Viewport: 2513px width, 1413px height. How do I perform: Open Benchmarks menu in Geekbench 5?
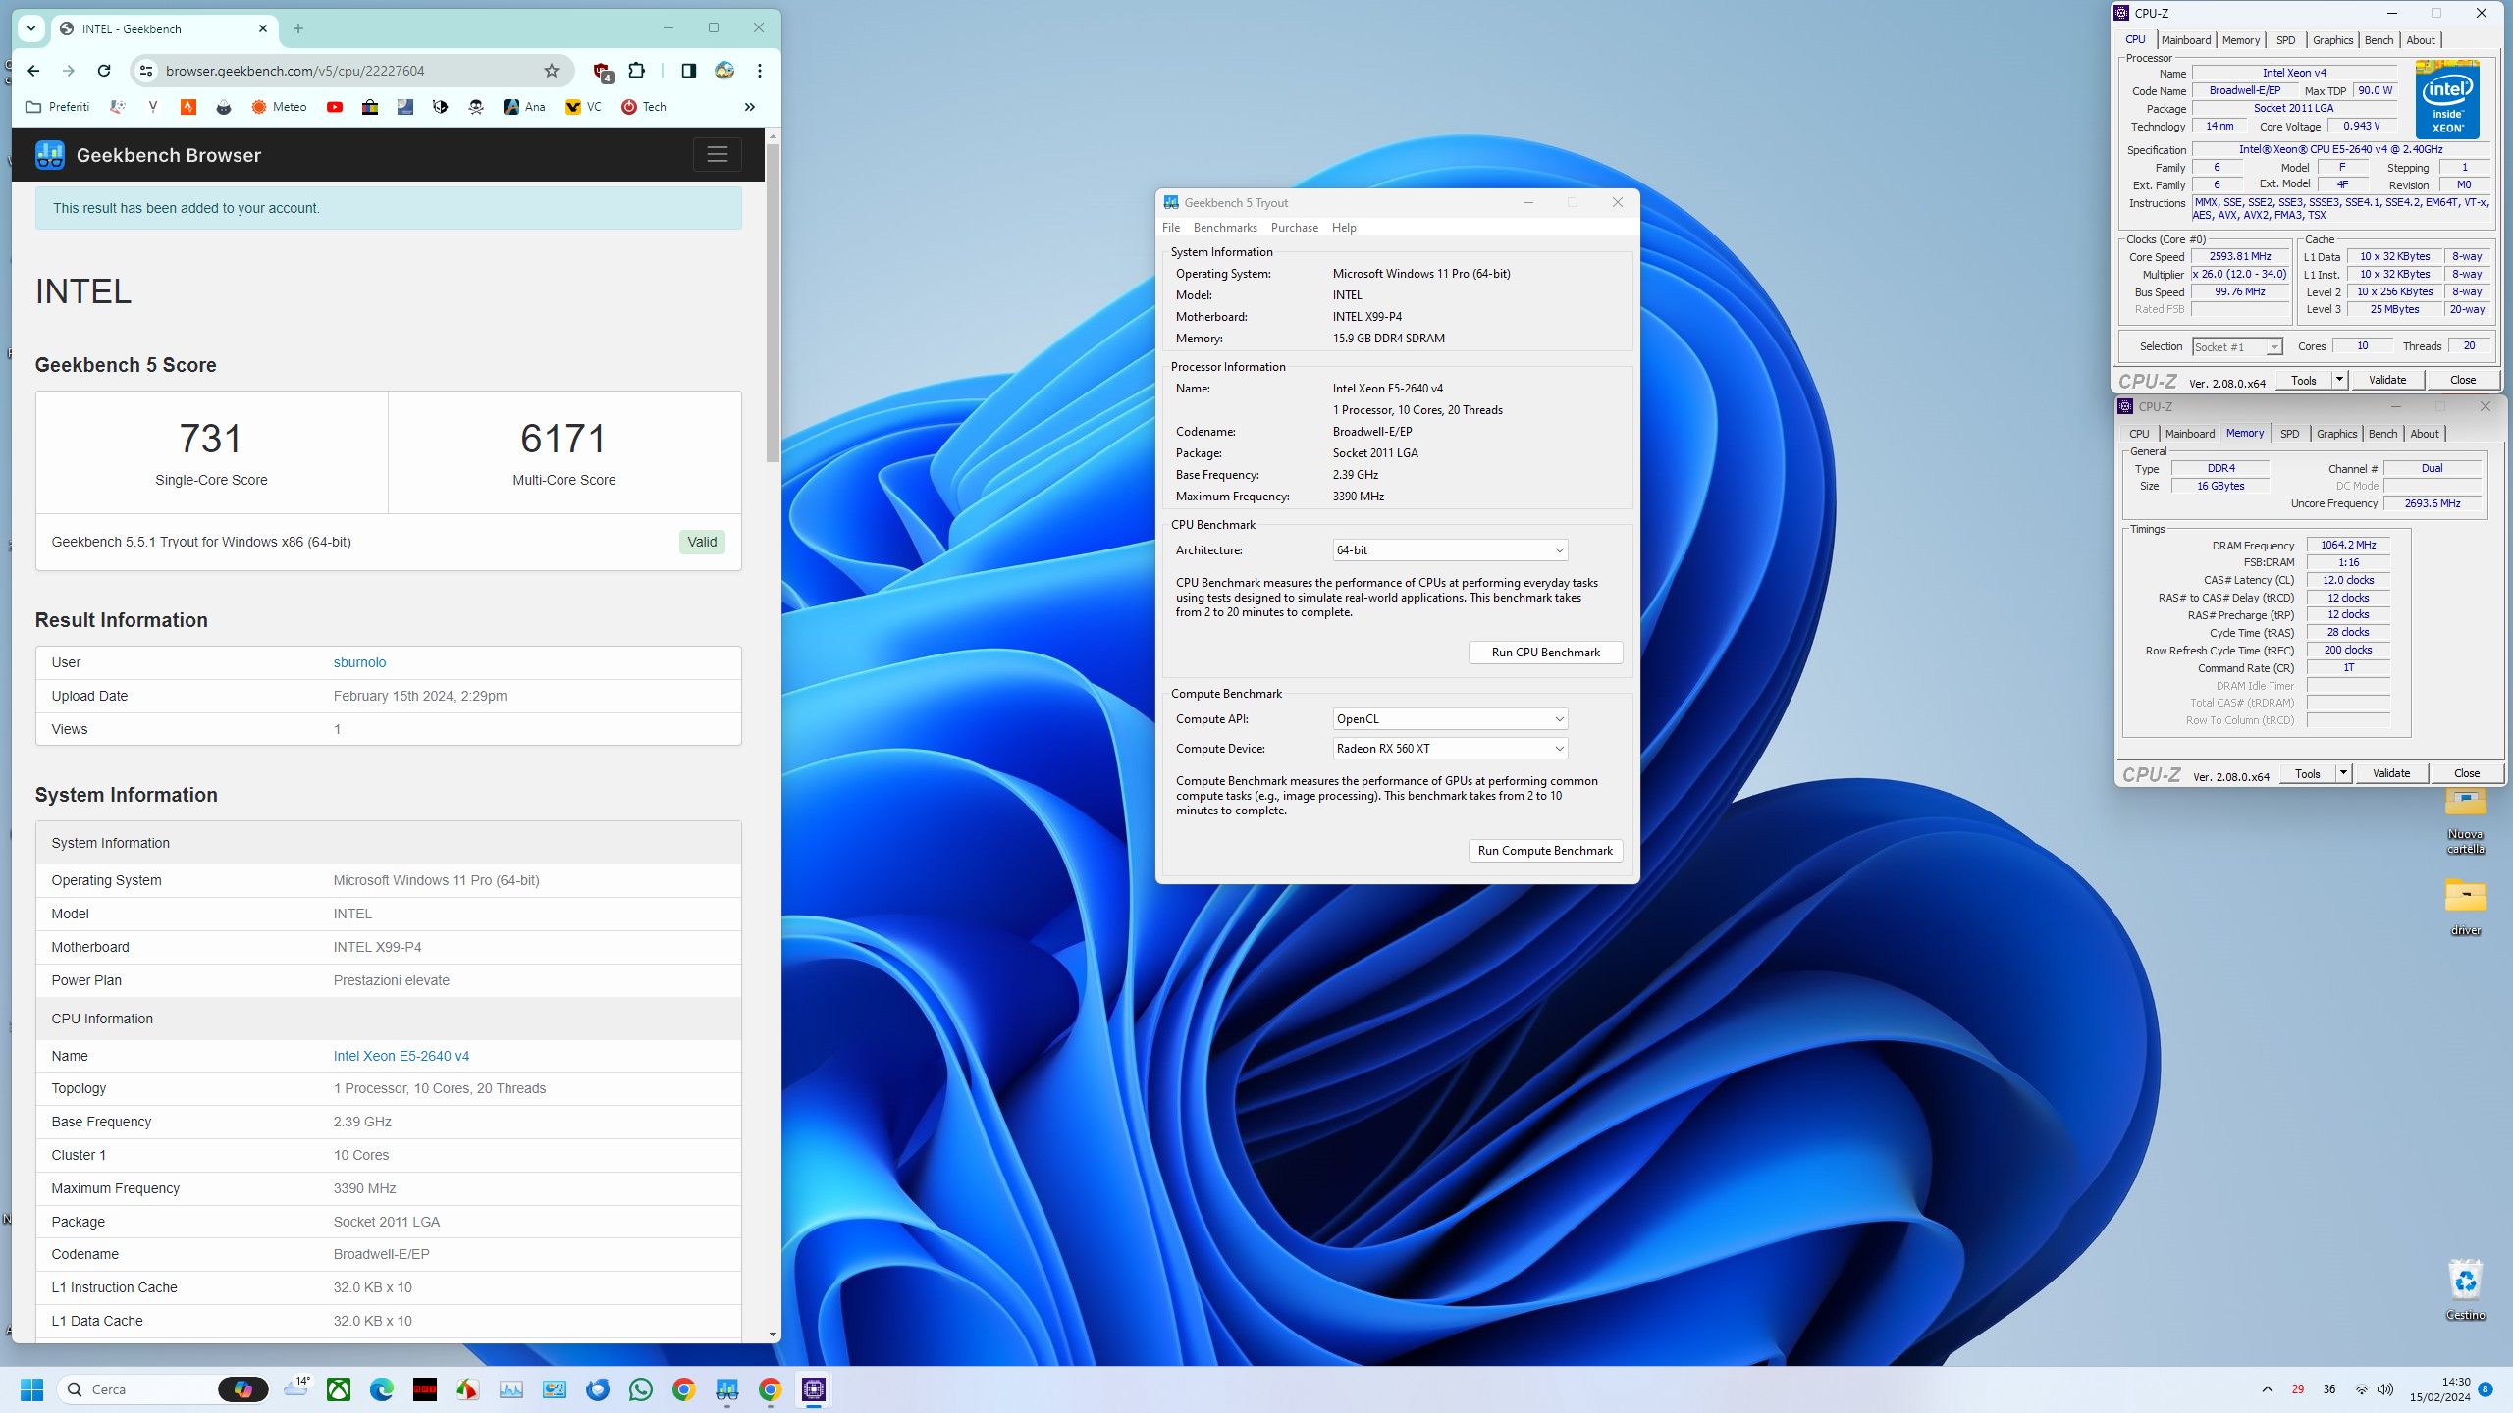coord(1225,228)
